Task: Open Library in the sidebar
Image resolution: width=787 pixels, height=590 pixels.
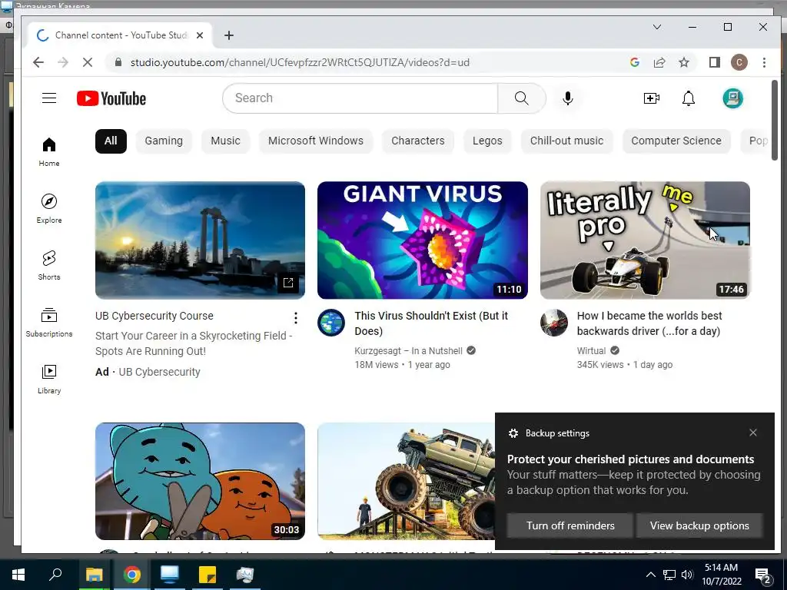Action: point(49,379)
